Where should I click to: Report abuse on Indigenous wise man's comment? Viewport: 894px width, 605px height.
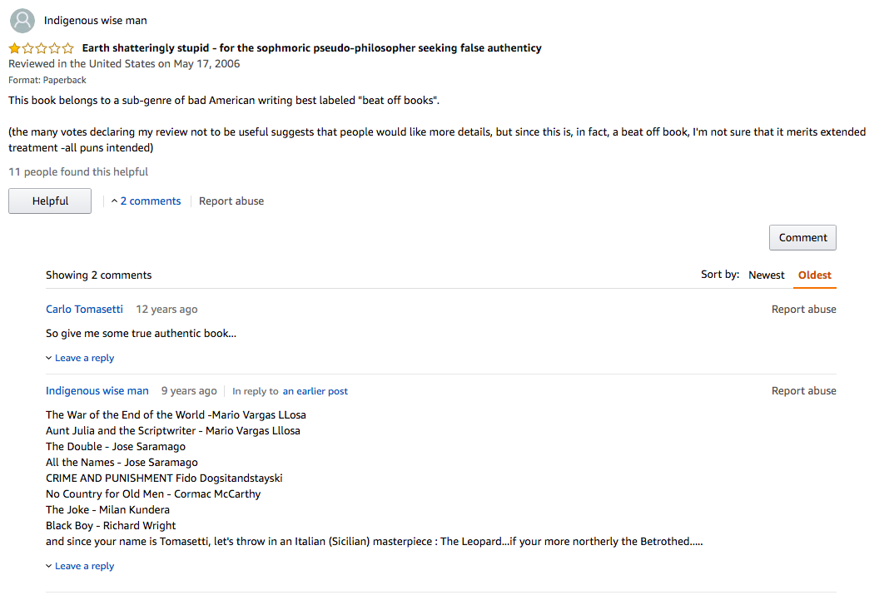[x=803, y=390]
